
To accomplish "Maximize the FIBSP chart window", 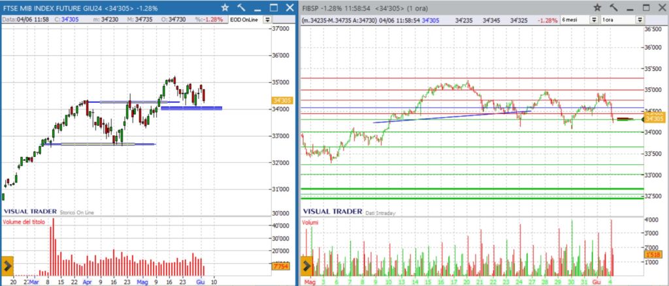I will click(x=646, y=8).
